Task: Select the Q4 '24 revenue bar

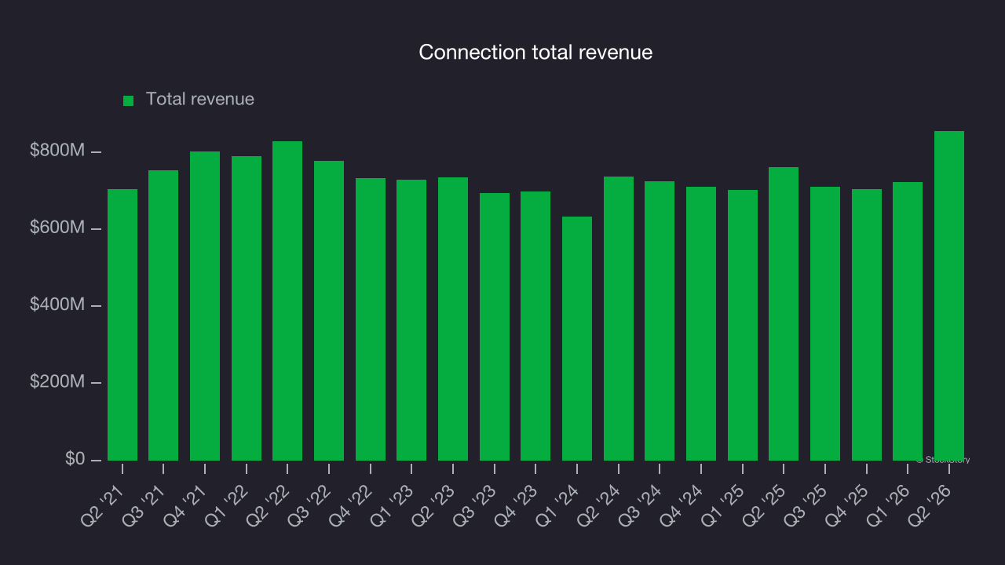Action: (701, 323)
